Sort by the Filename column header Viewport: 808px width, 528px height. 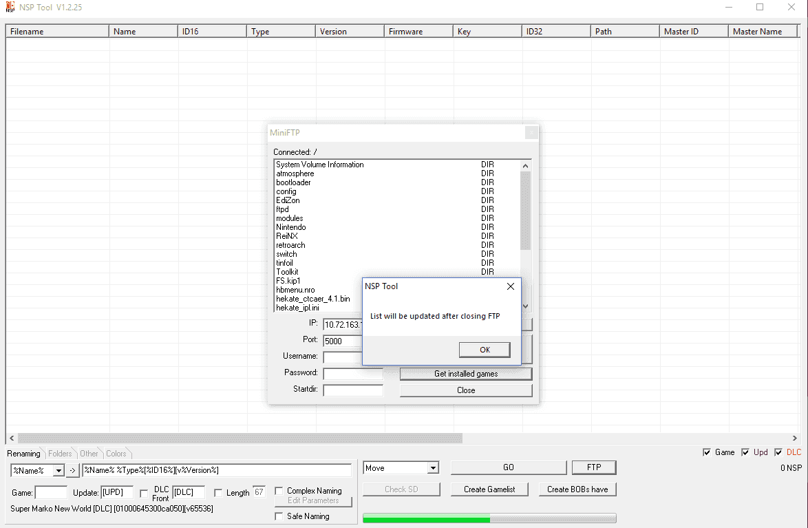tap(57, 32)
